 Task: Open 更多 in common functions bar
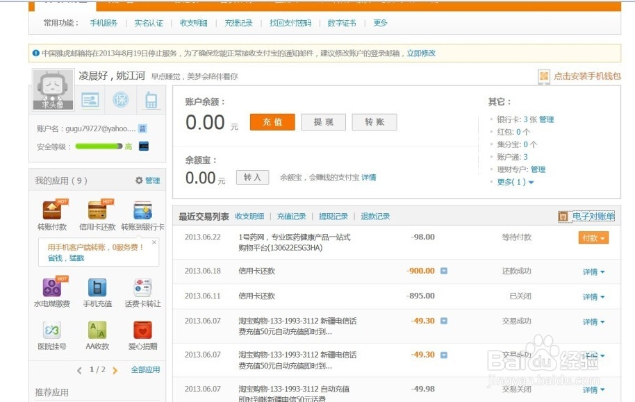point(380,23)
